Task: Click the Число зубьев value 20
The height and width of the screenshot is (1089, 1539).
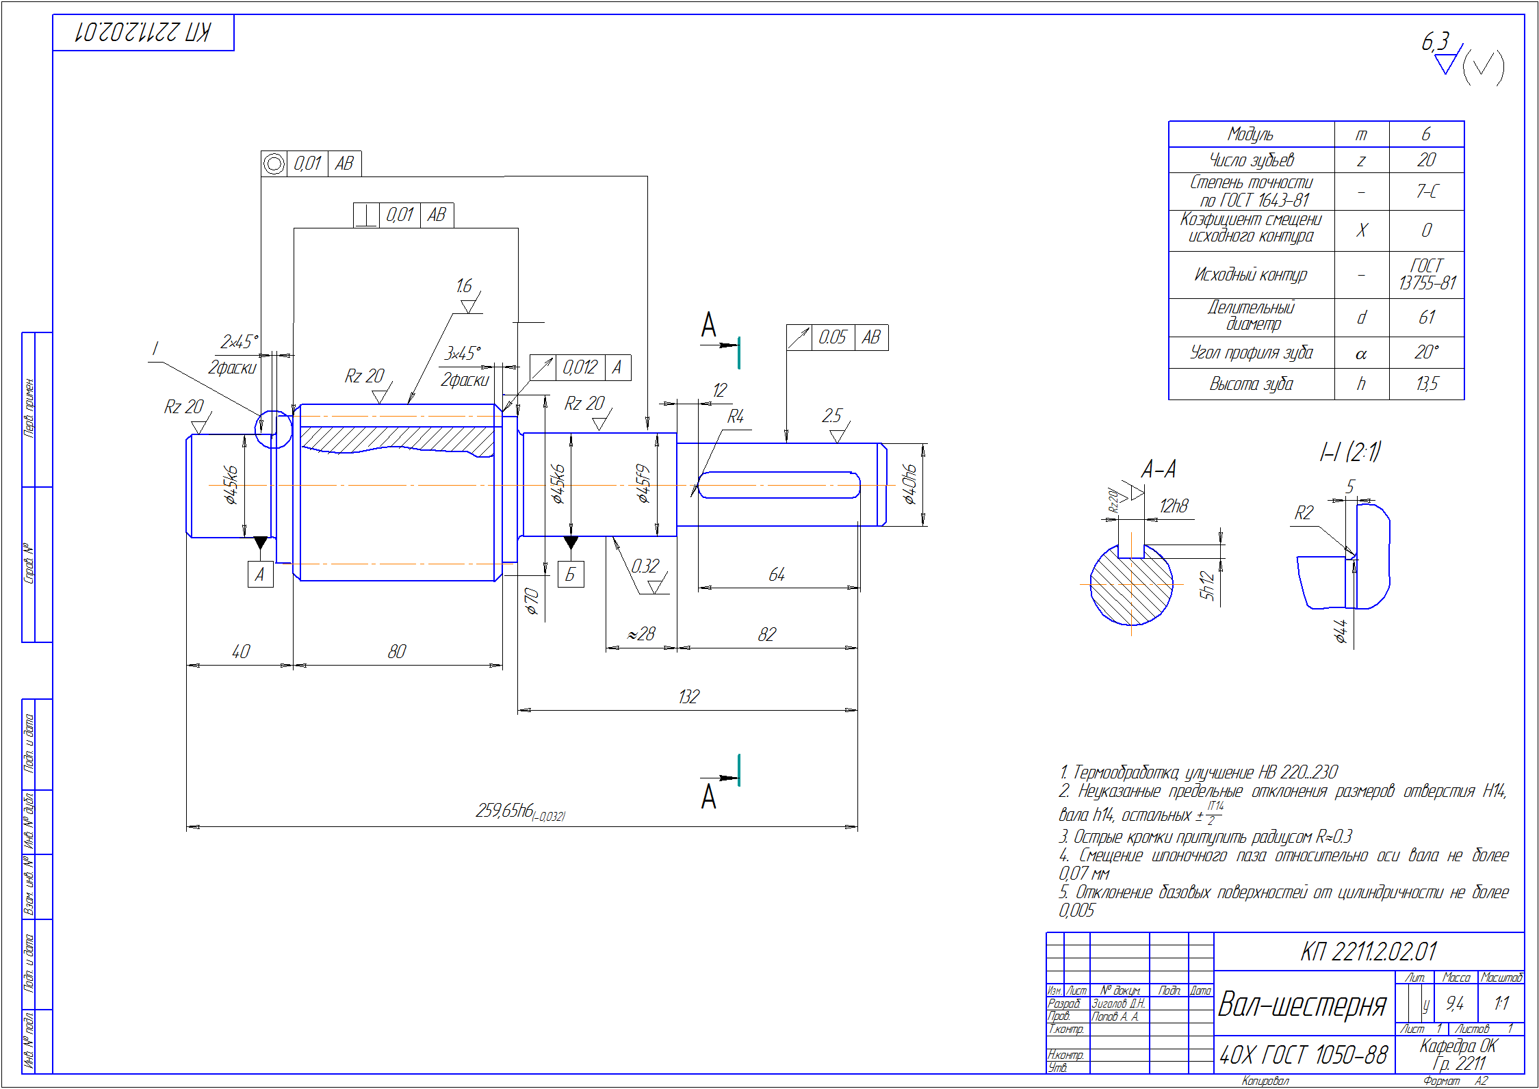Action: tap(1426, 160)
